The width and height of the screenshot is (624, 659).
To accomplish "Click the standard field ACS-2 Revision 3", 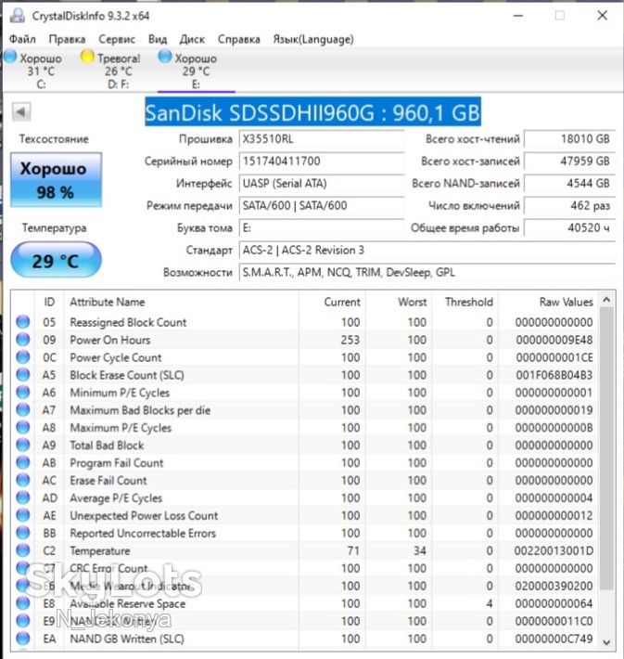I will click(427, 250).
